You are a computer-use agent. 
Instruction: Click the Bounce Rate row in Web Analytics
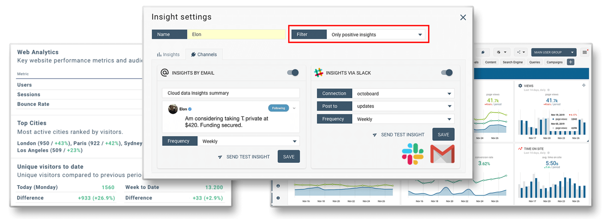pos(79,104)
